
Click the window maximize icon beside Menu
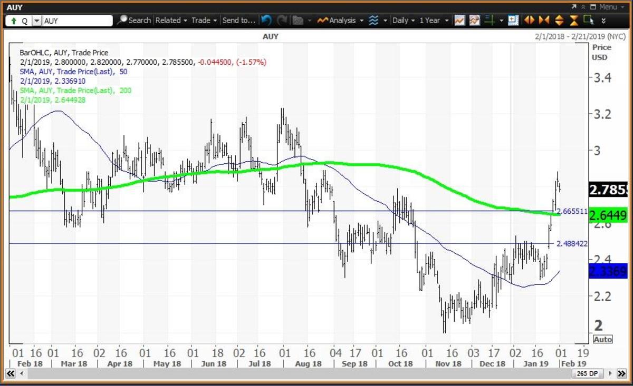click(593, 7)
